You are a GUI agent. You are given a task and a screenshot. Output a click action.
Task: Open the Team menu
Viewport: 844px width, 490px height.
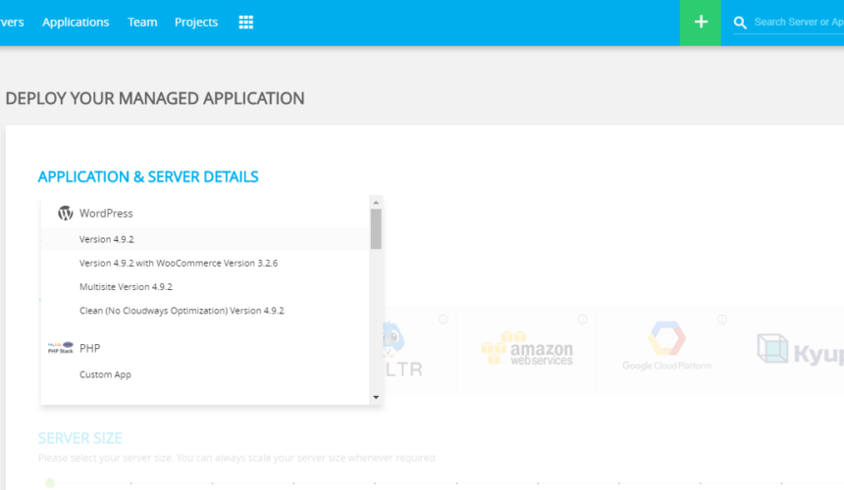click(142, 23)
